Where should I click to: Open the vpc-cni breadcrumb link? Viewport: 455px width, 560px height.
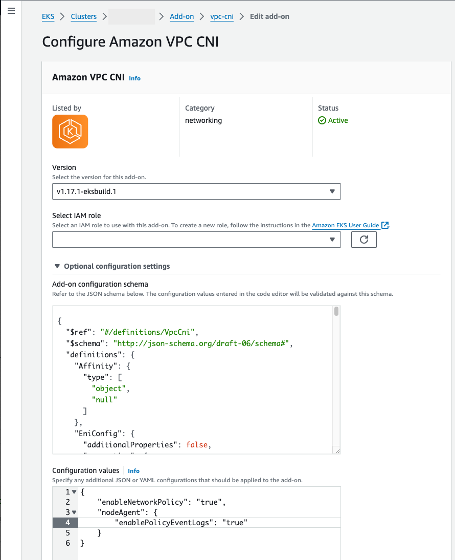coord(222,16)
